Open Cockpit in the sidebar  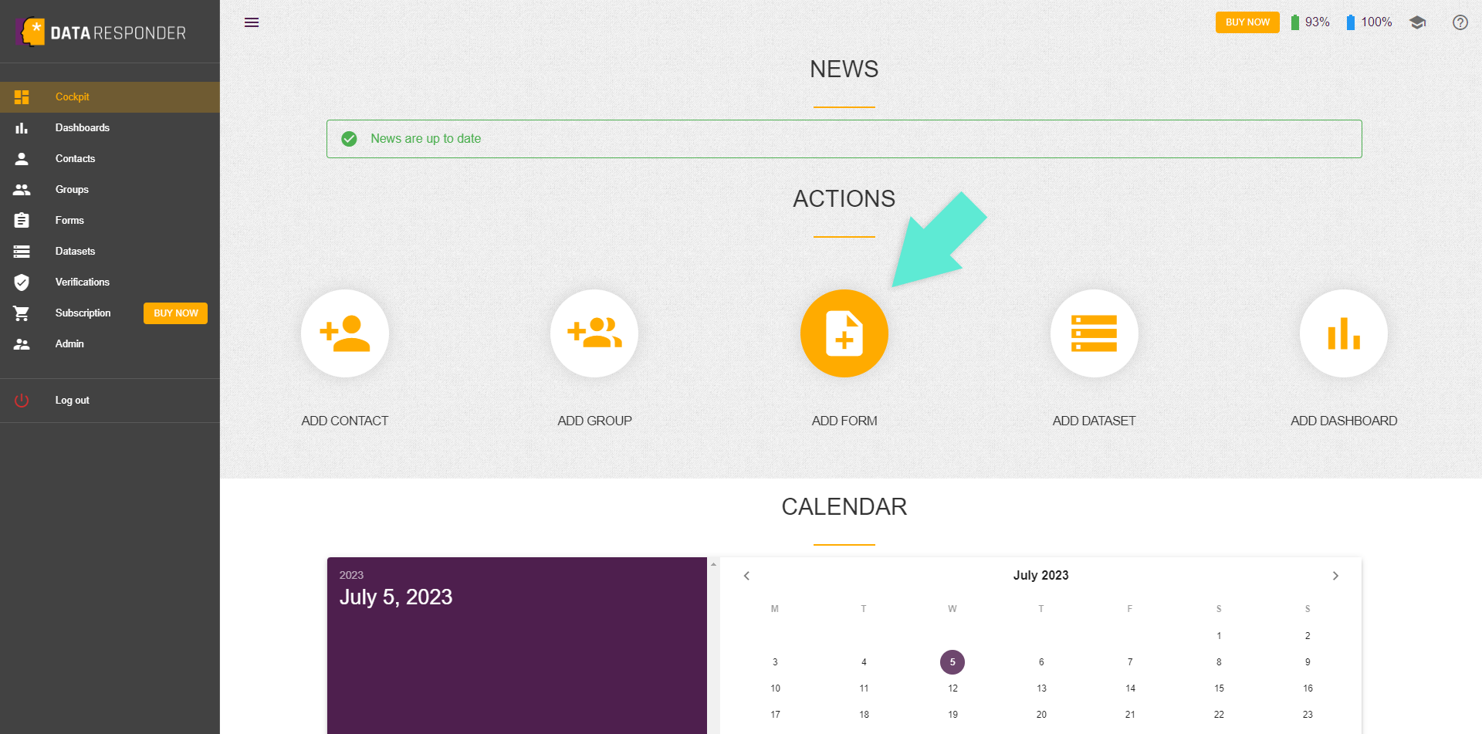point(110,97)
